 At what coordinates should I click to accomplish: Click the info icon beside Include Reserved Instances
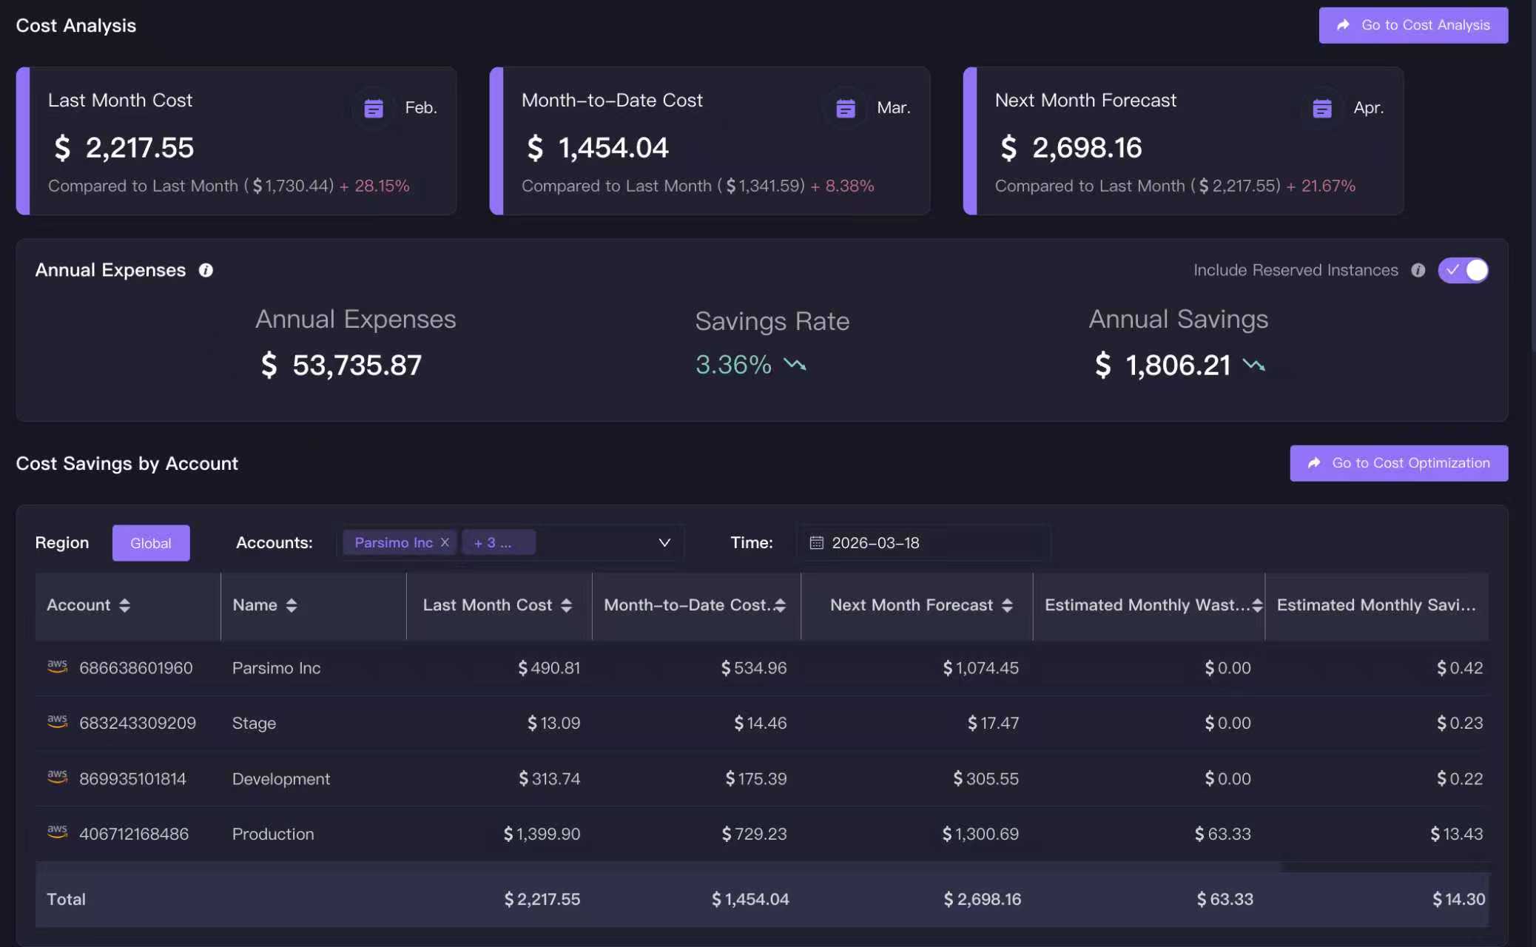coord(1418,270)
